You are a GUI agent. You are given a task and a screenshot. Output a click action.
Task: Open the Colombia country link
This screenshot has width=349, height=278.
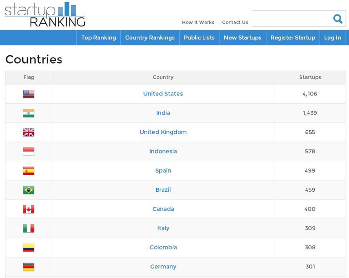[x=163, y=247]
